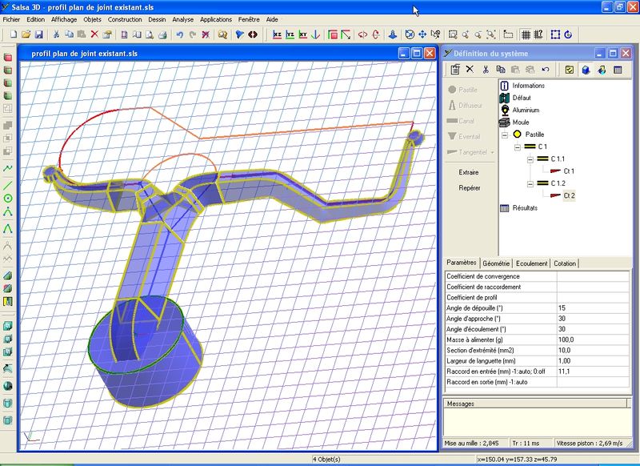Image resolution: width=640 pixels, height=466 pixels.
Task: Switch to the Cotation tab
Action: [565, 263]
